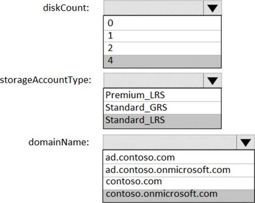The image size is (255, 203).
Task: Pick the Standard_LRS storage option
Action: (162, 120)
